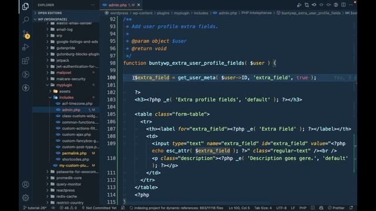
Task: Expand the mailpoet folder
Action: [64, 73]
